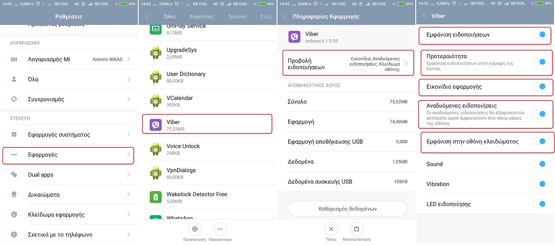Go back from Viber notifications screen
The image size is (555, 246).
pyautogui.click(x=424, y=16)
